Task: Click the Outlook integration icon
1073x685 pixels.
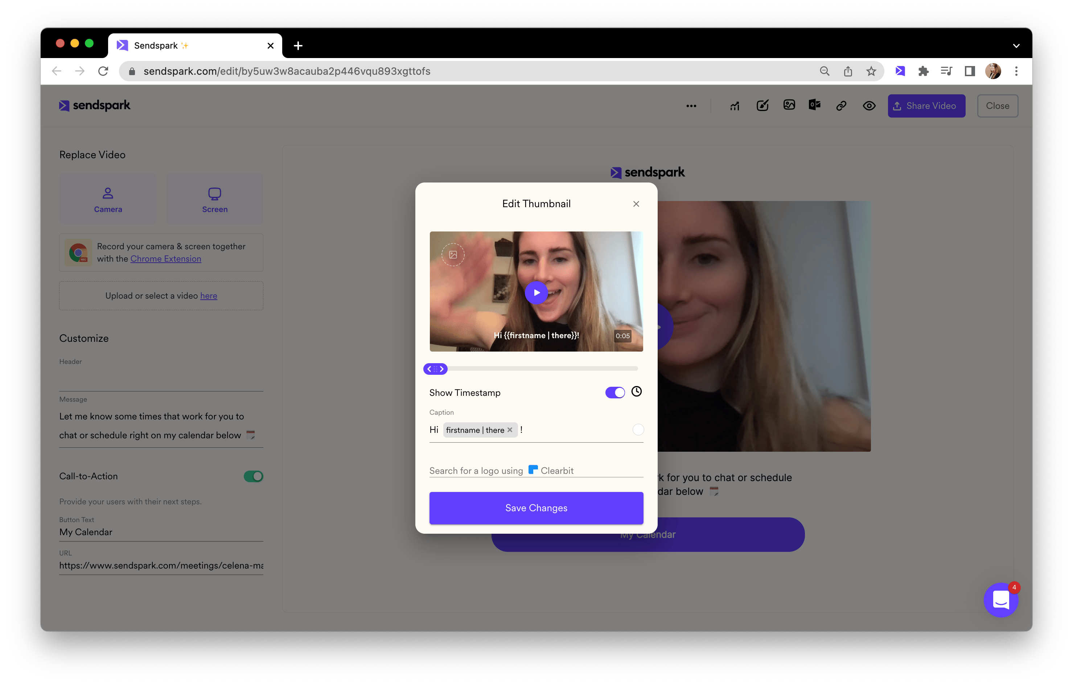Action: [x=815, y=105]
